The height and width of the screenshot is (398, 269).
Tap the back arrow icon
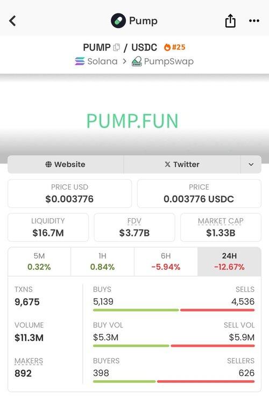[12, 21]
